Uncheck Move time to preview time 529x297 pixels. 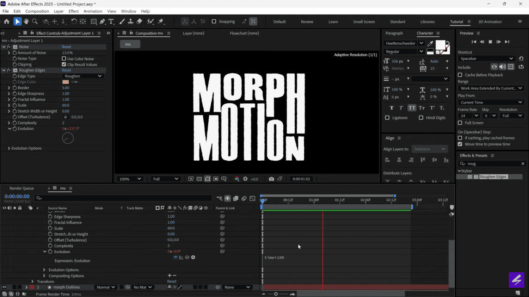point(460,144)
